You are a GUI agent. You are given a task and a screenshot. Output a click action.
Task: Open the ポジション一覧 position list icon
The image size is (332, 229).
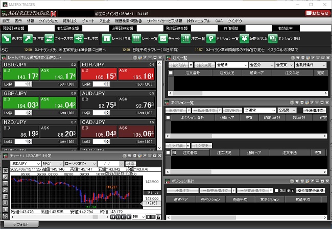(x=211, y=39)
